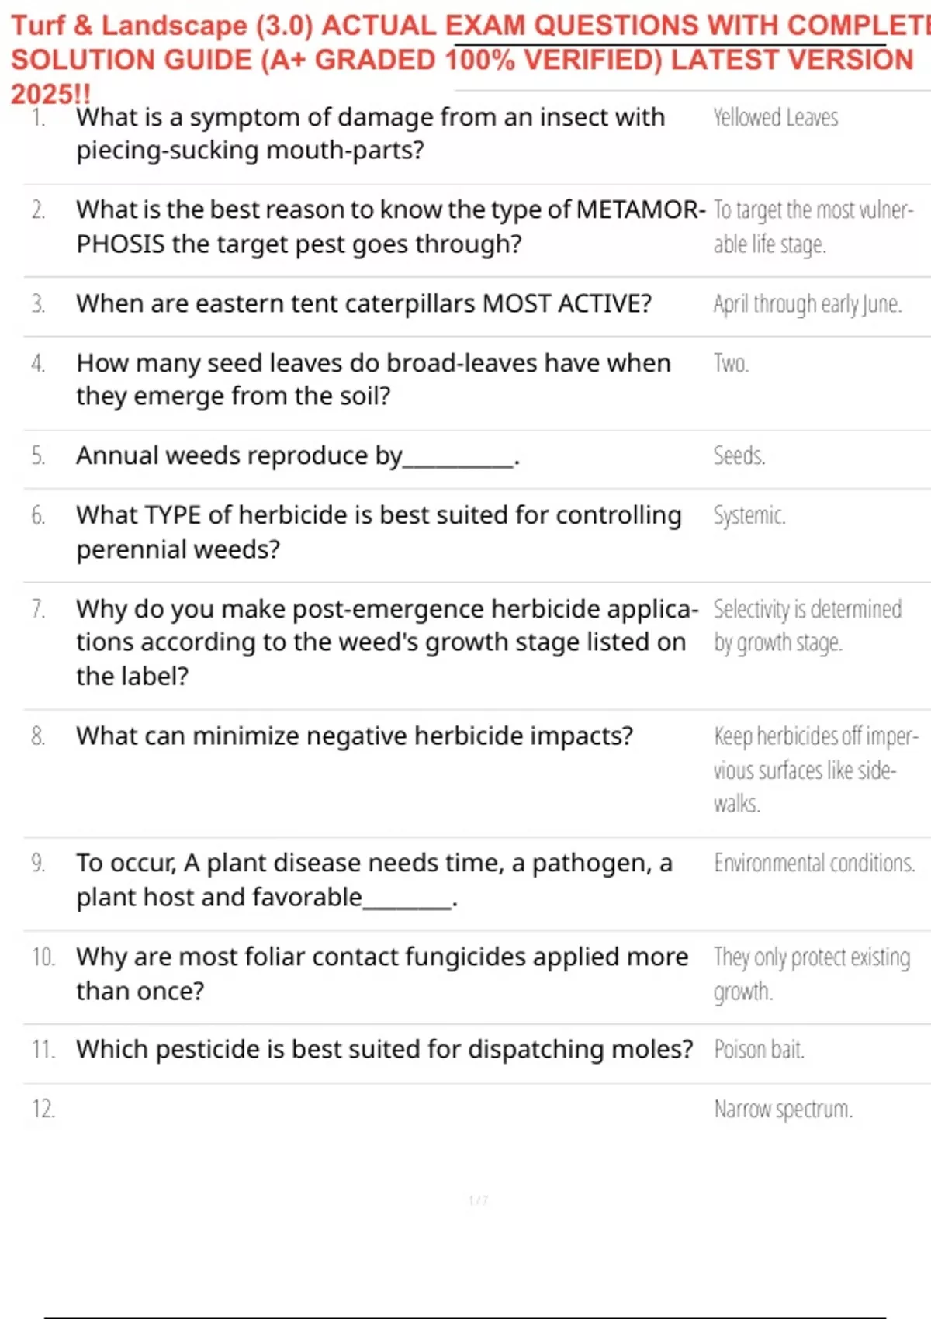Click the answer 'Seeds.'
The image size is (931, 1319).
(x=739, y=455)
